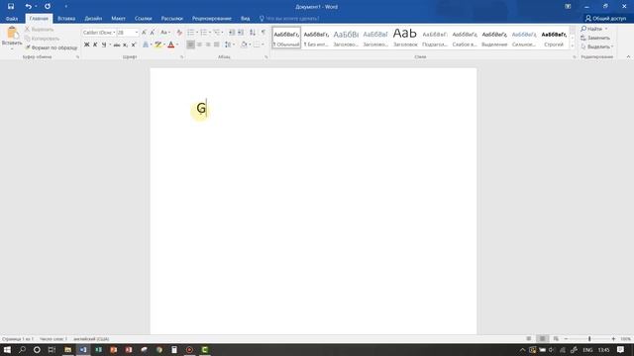Toggle superscript formatting
This screenshot has width=634, height=356.
point(134,44)
